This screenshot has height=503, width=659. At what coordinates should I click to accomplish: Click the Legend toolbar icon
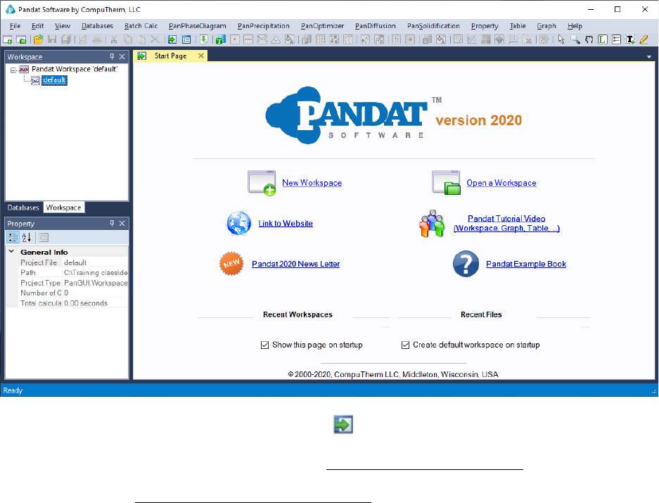pyautogui.click(x=616, y=39)
